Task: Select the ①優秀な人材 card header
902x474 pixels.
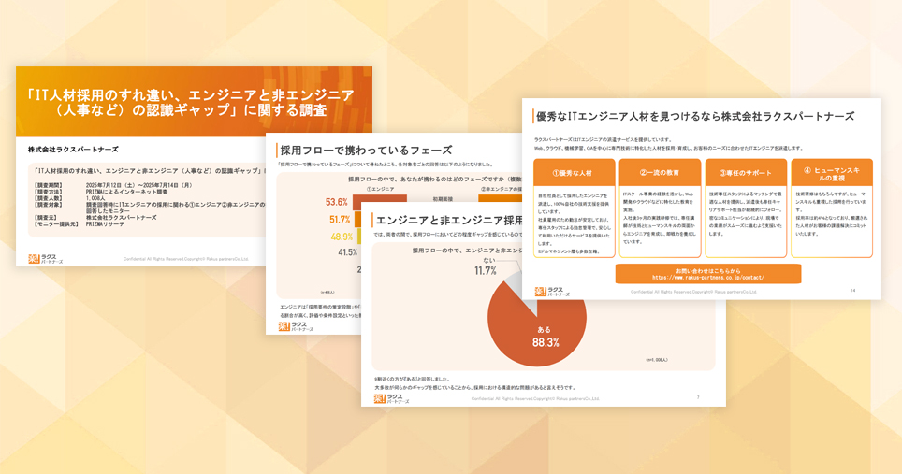Action: pos(575,172)
